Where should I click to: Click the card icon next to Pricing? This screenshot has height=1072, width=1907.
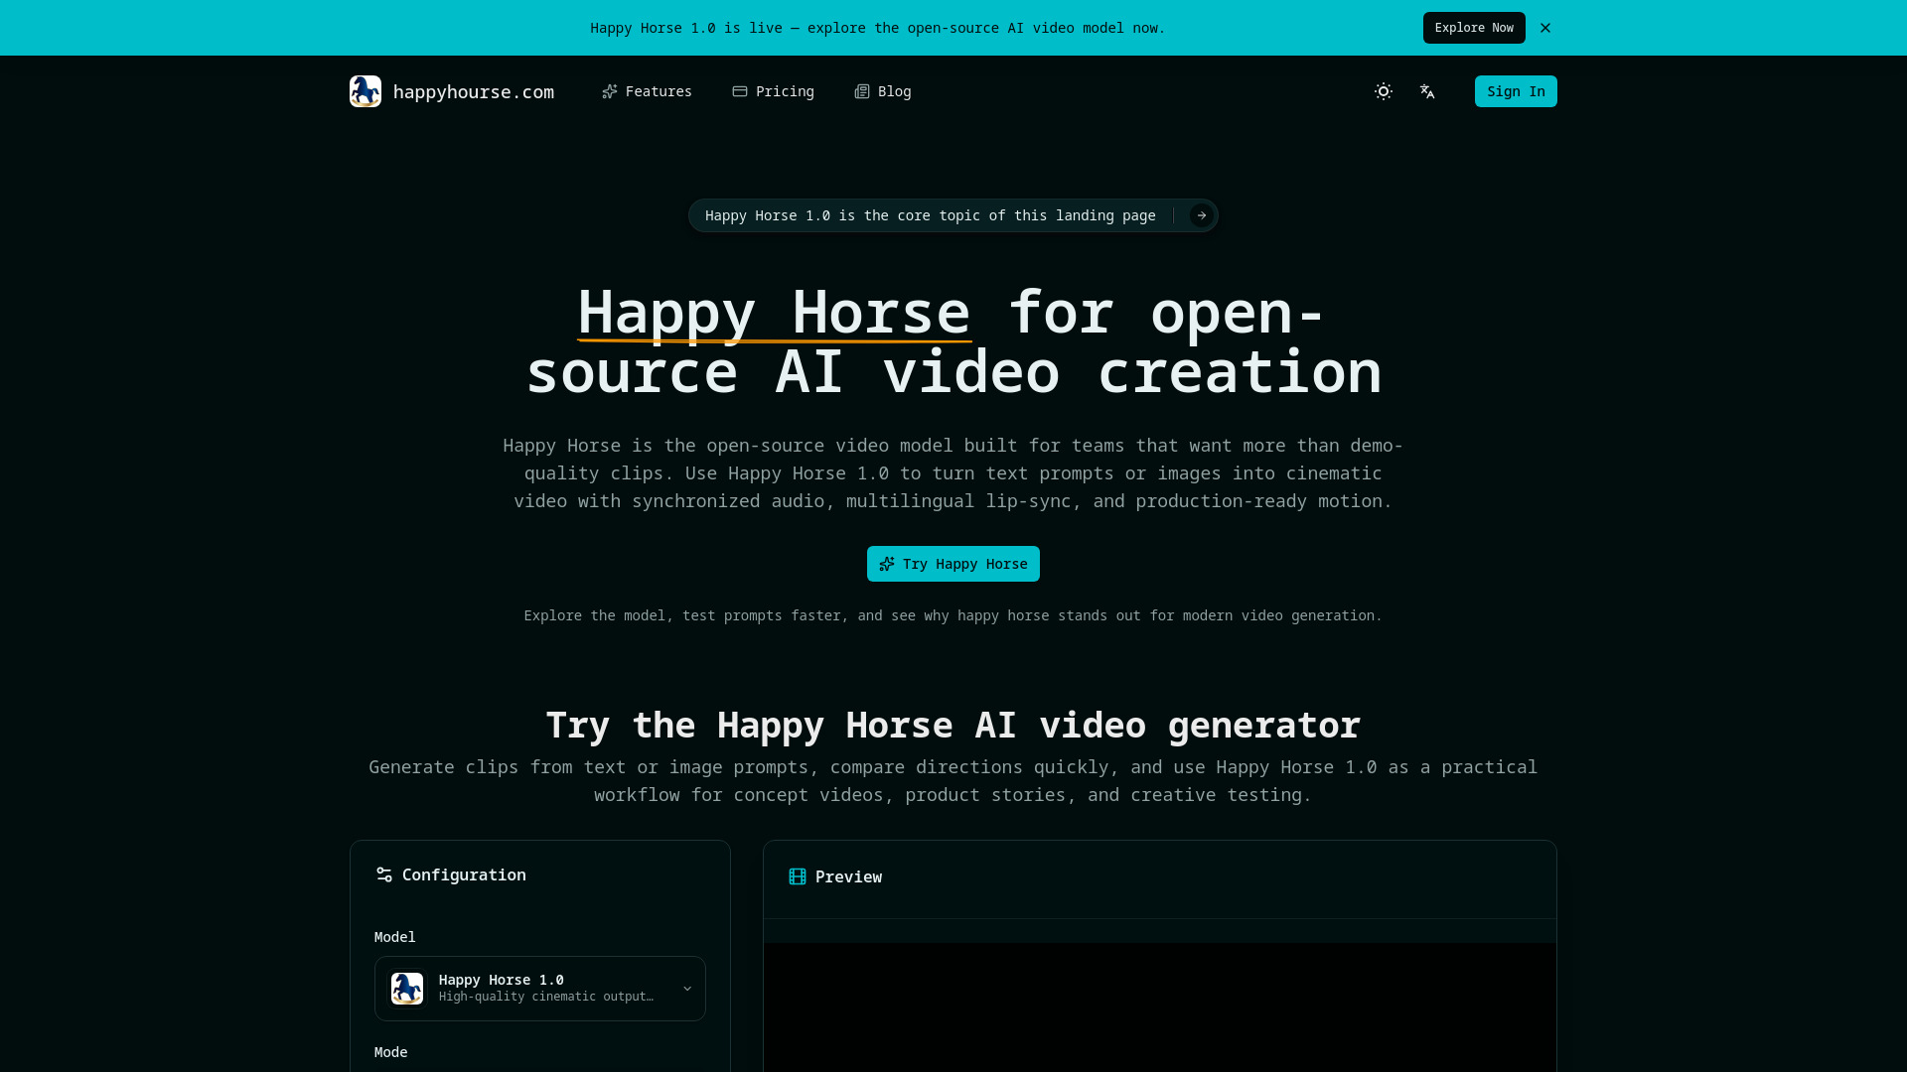point(740,91)
